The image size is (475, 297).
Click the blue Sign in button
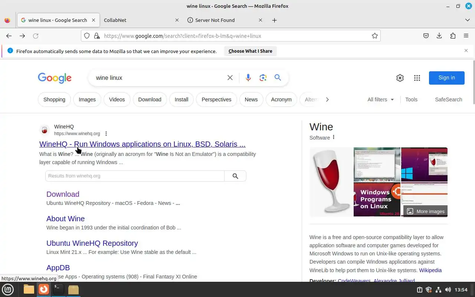pos(446,78)
